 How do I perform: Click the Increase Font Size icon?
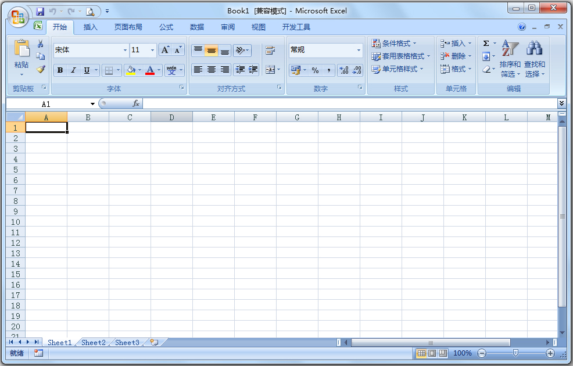pyautogui.click(x=164, y=50)
